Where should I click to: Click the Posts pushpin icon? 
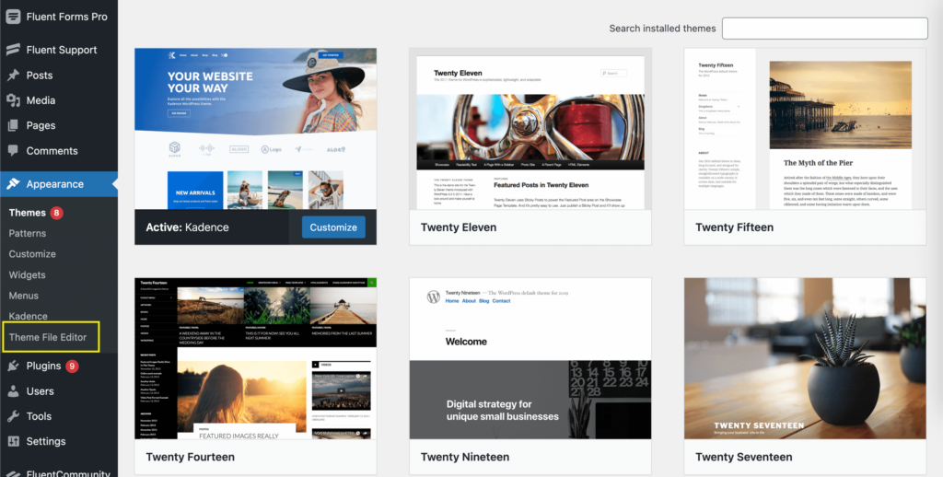pos(13,76)
